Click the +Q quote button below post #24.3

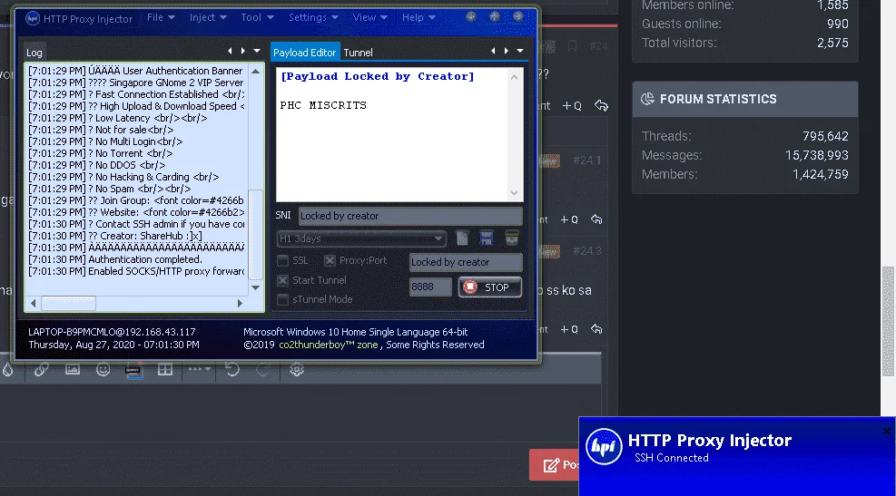pos(569,329)
